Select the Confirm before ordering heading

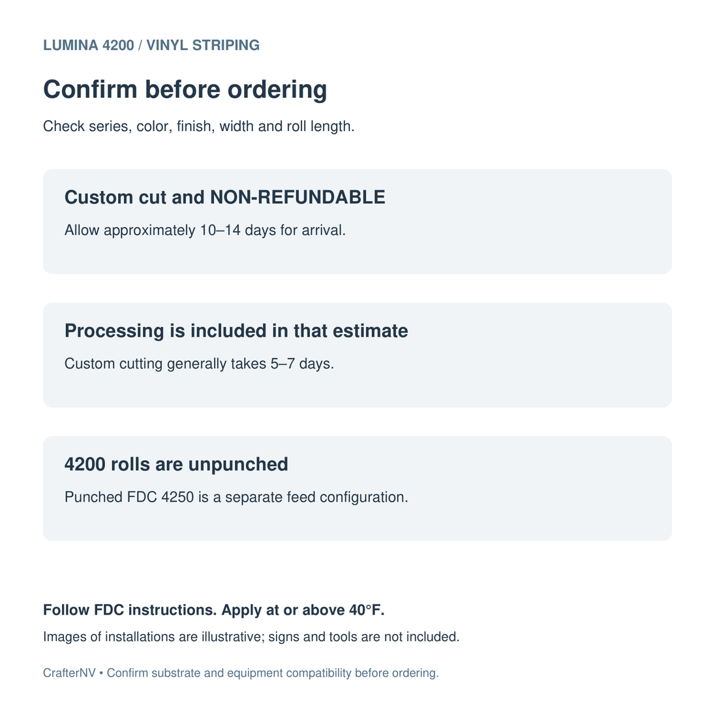pos(185,89)
